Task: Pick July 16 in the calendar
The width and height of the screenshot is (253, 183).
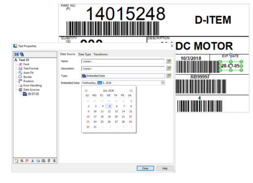Action: [88, 117]
